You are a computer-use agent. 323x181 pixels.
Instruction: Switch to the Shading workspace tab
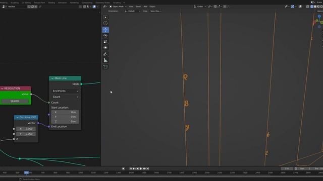(x=51, y=3)
